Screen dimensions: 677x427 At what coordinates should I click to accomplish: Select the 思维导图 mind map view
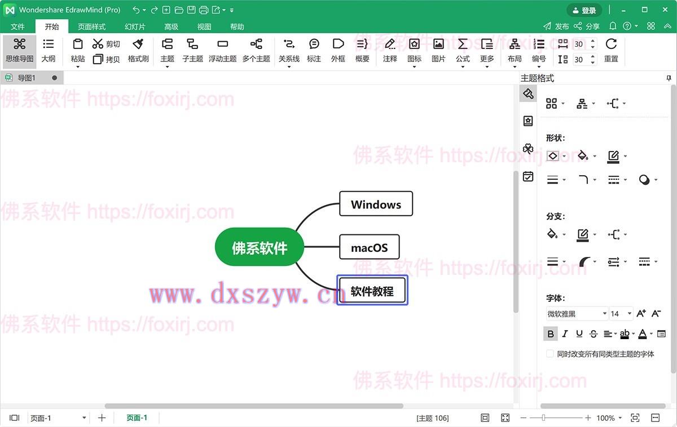coord(20,51)
